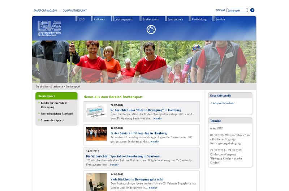The width and height of the screenshot is (289, 191).
Task: Type in the Suchbegriff search field
Action: 237,10
